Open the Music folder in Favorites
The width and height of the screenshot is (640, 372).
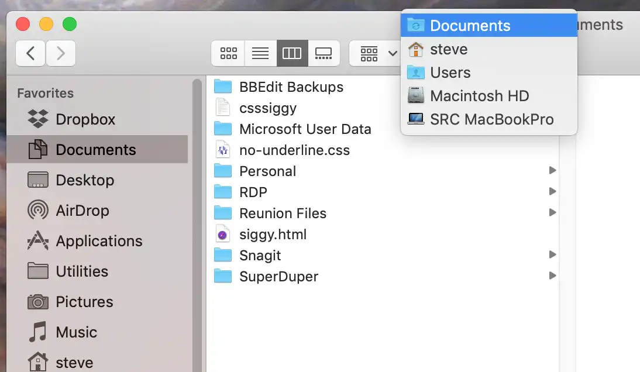point(76,332)
